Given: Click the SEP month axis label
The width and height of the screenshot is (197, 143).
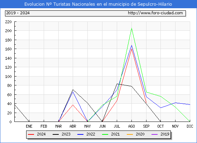Looking at the screenshot, I should click(x=146, y=126).
